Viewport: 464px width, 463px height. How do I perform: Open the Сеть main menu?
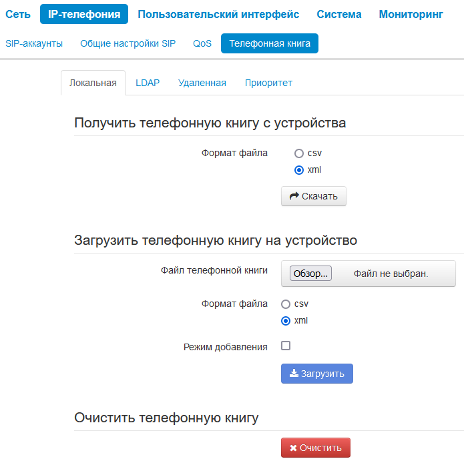[18, 14]
